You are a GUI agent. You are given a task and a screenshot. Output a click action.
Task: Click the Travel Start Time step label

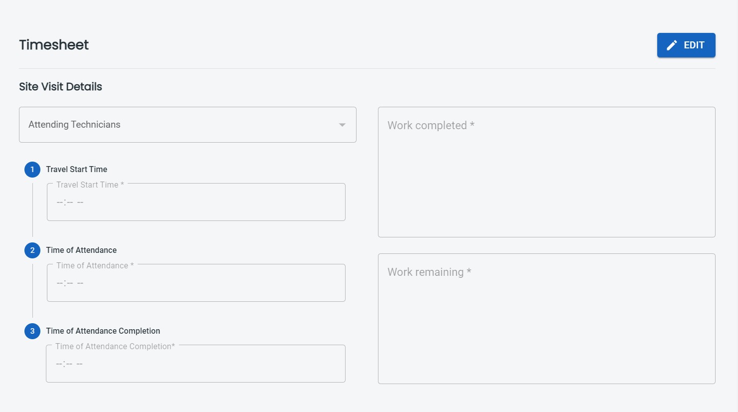[x=77, y=170]
